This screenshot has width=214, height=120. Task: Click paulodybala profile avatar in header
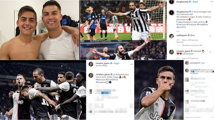(x=187, y=63)
